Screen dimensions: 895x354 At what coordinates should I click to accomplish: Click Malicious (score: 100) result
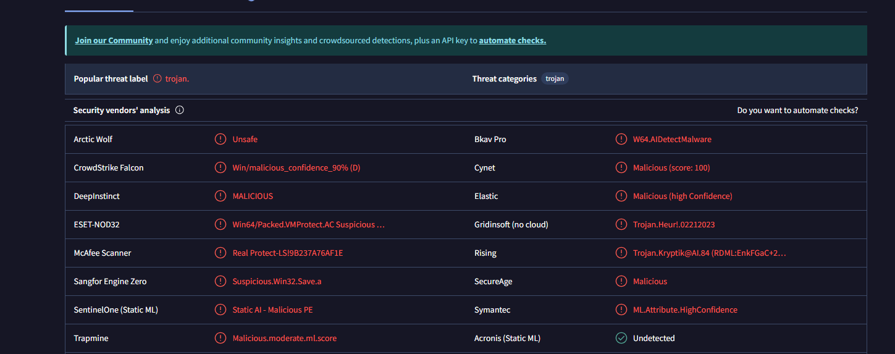(x=671, y=167)
